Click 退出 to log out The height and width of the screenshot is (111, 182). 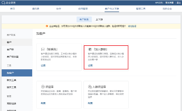(x=178, y=3)
